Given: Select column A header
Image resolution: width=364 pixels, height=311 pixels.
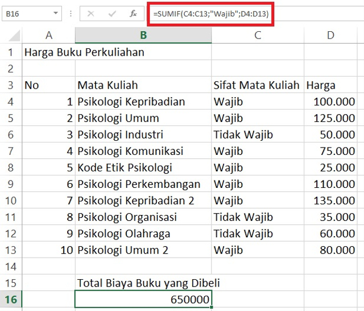Looking at the screenshot, I should click(49, 35).
